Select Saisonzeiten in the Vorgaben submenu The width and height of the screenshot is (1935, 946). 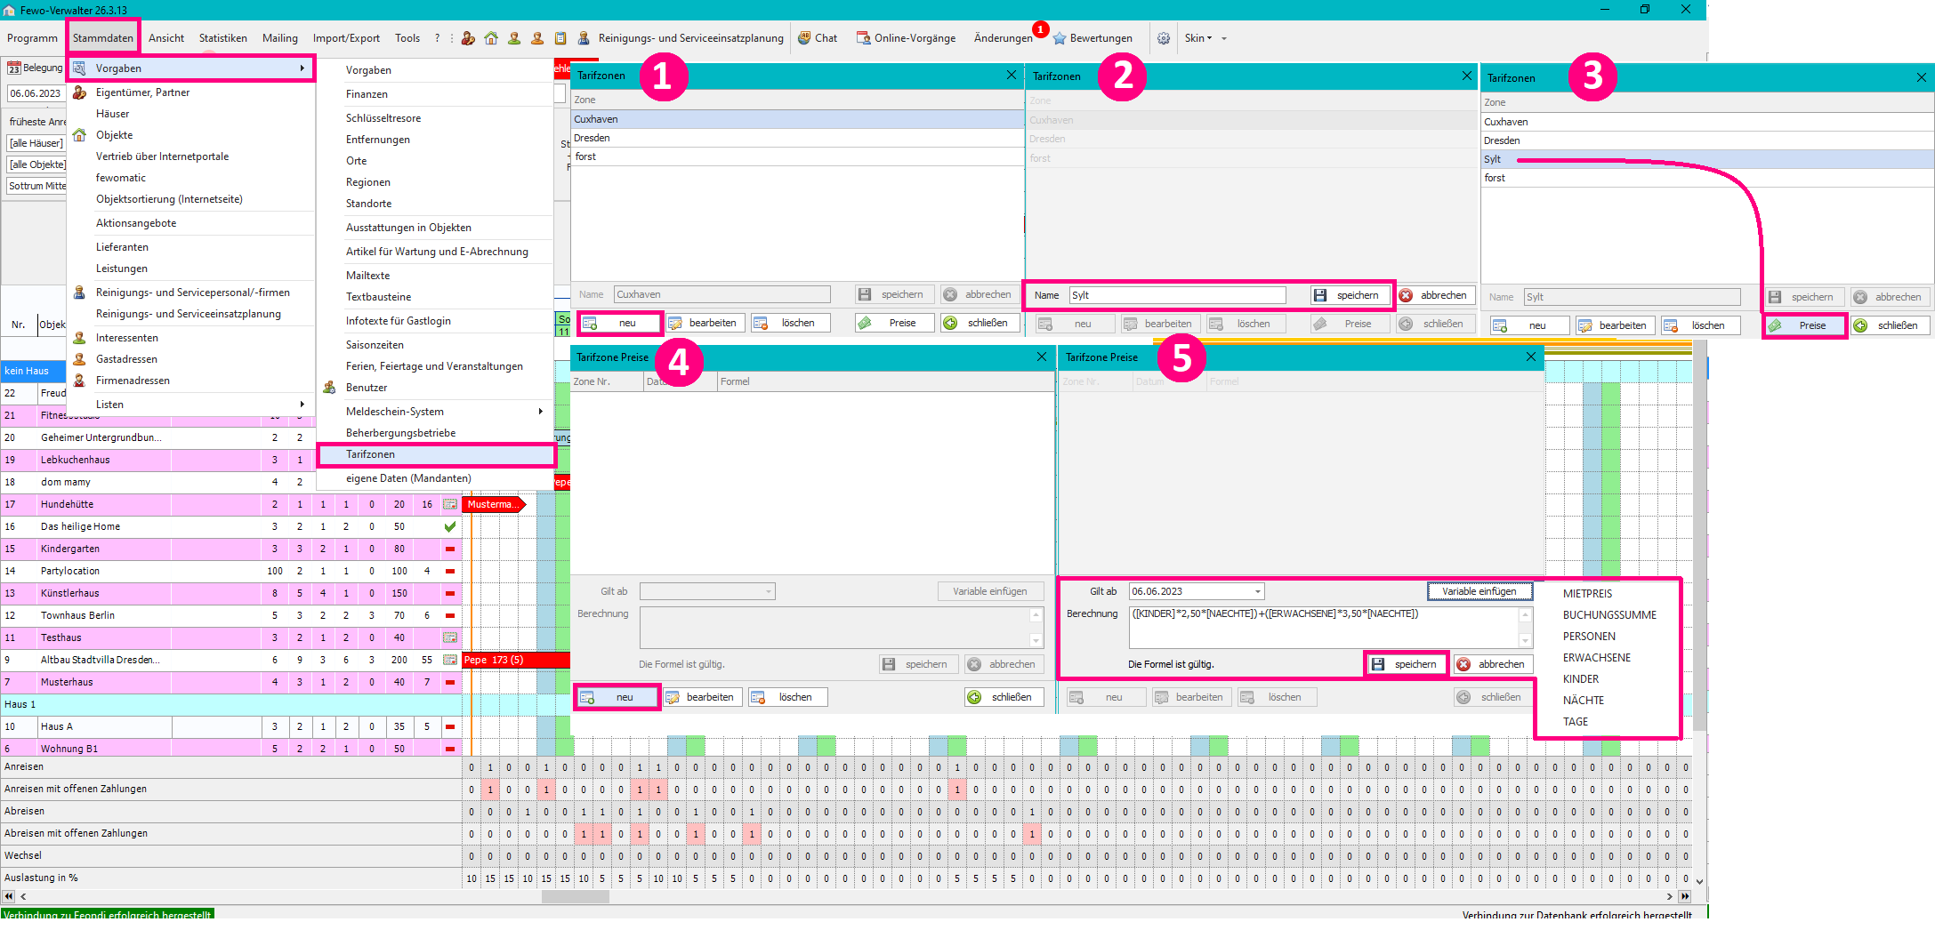437,345
